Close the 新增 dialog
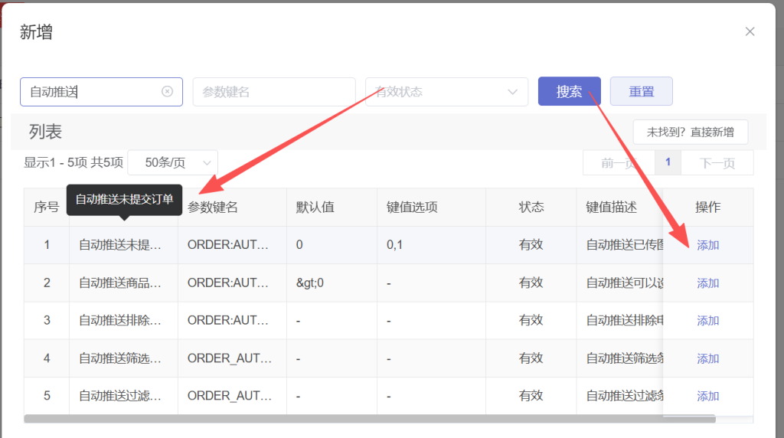784x438 pixels. (750, 31)
